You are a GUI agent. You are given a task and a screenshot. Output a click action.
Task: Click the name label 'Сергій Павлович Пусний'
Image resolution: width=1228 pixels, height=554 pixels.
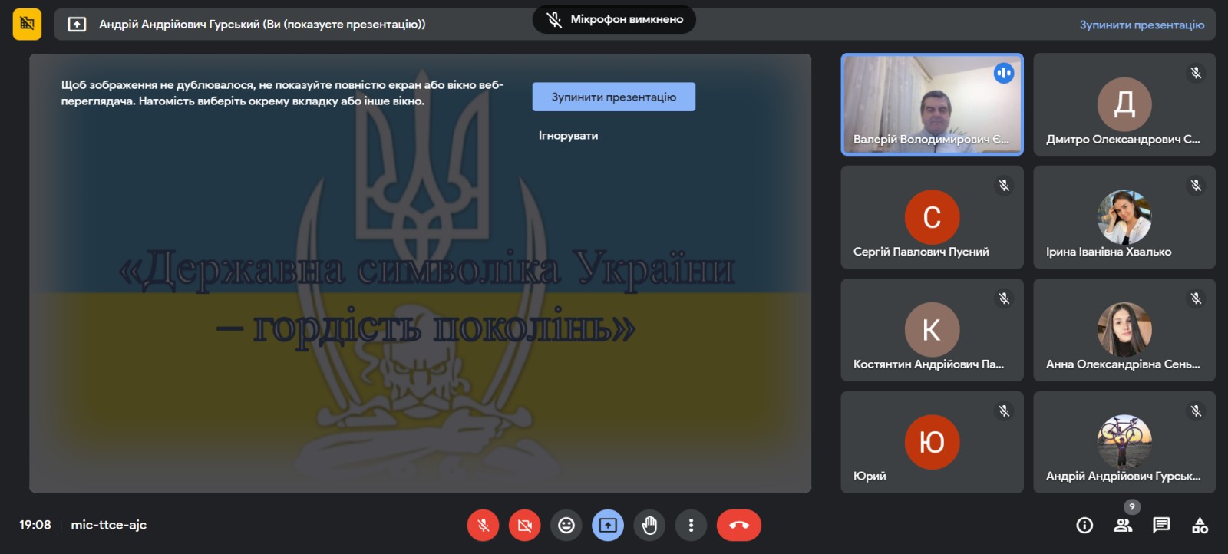[x=921, y=252]
